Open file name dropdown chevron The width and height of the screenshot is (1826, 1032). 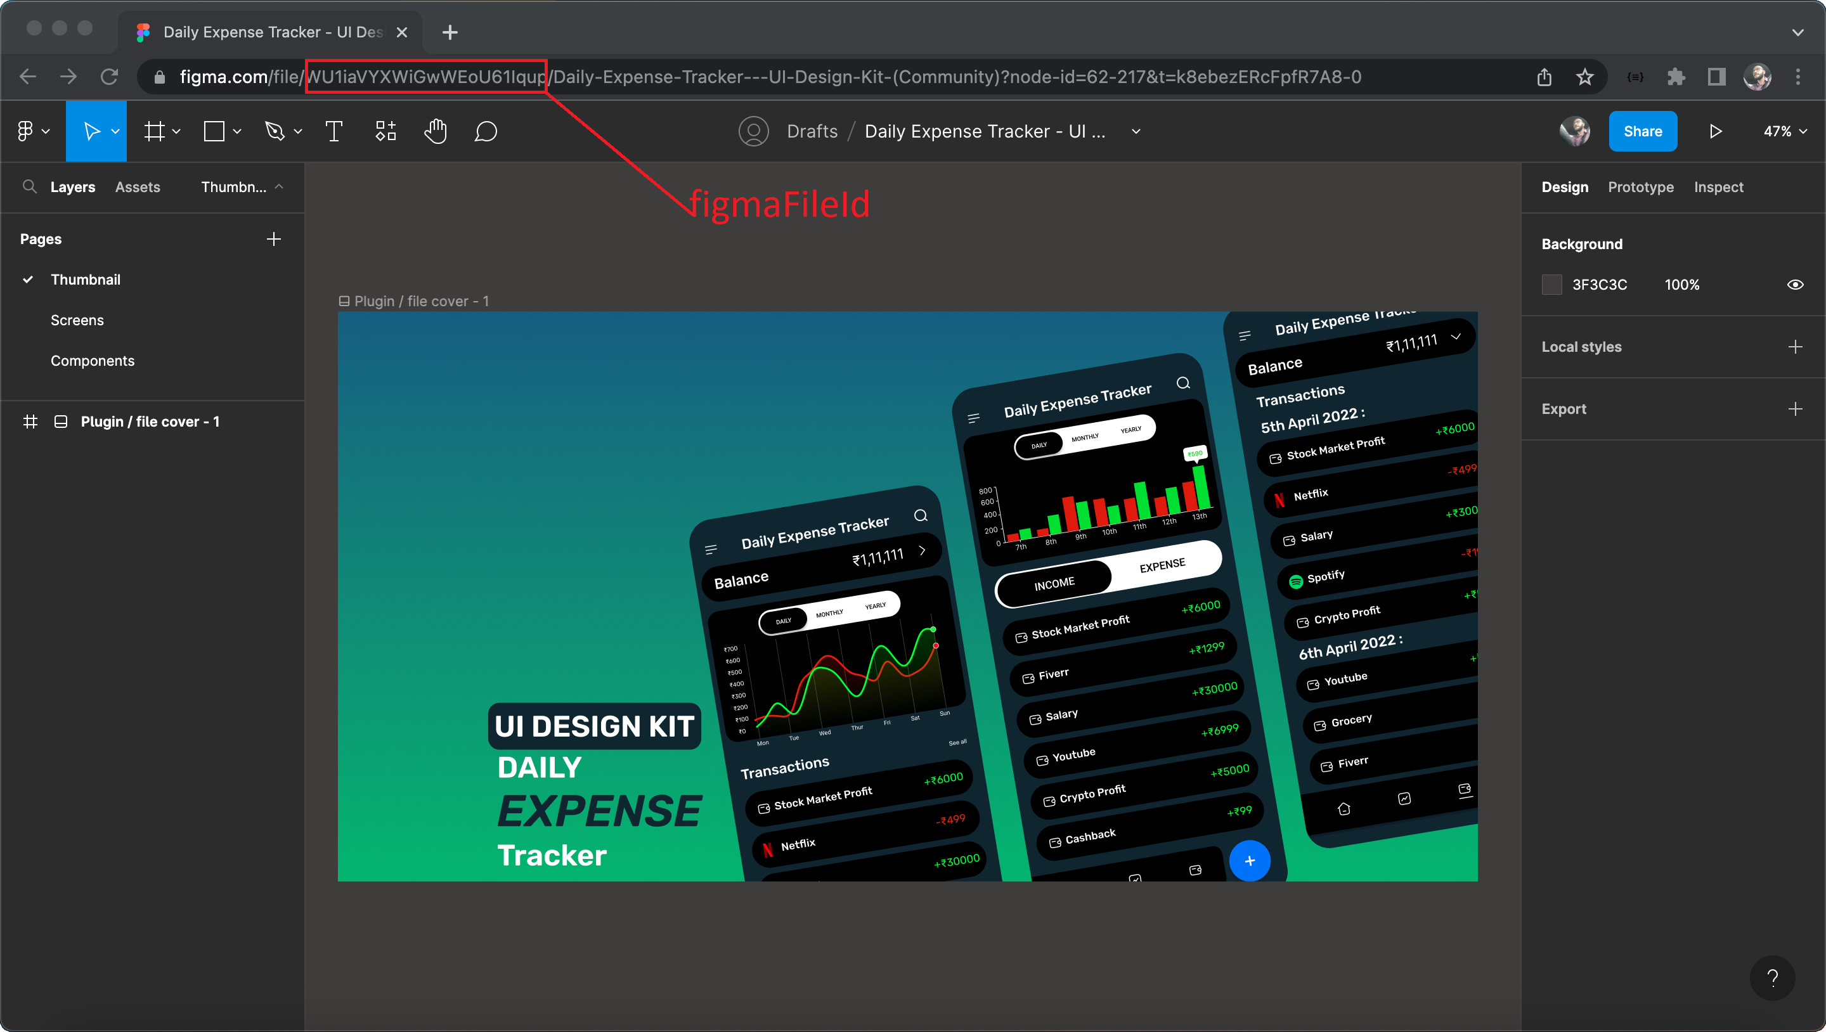(1136, 131)
